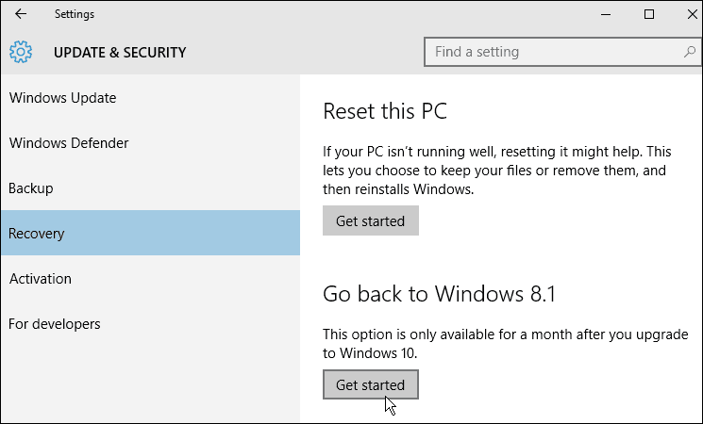Go back using the arrow in title bar

(21, 14)
